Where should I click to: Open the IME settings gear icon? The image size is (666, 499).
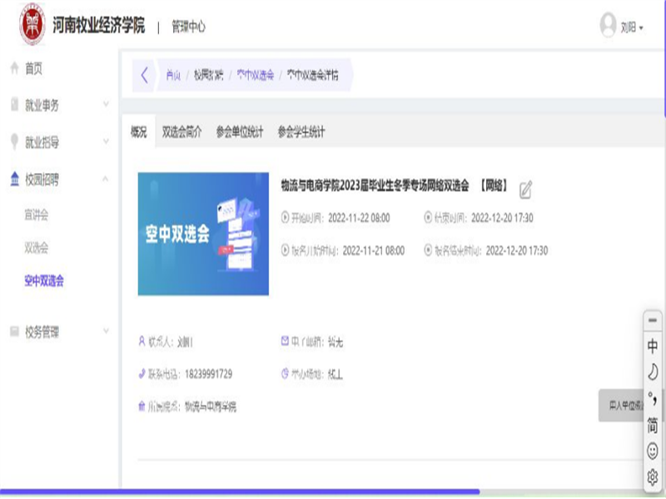point(653,477)
